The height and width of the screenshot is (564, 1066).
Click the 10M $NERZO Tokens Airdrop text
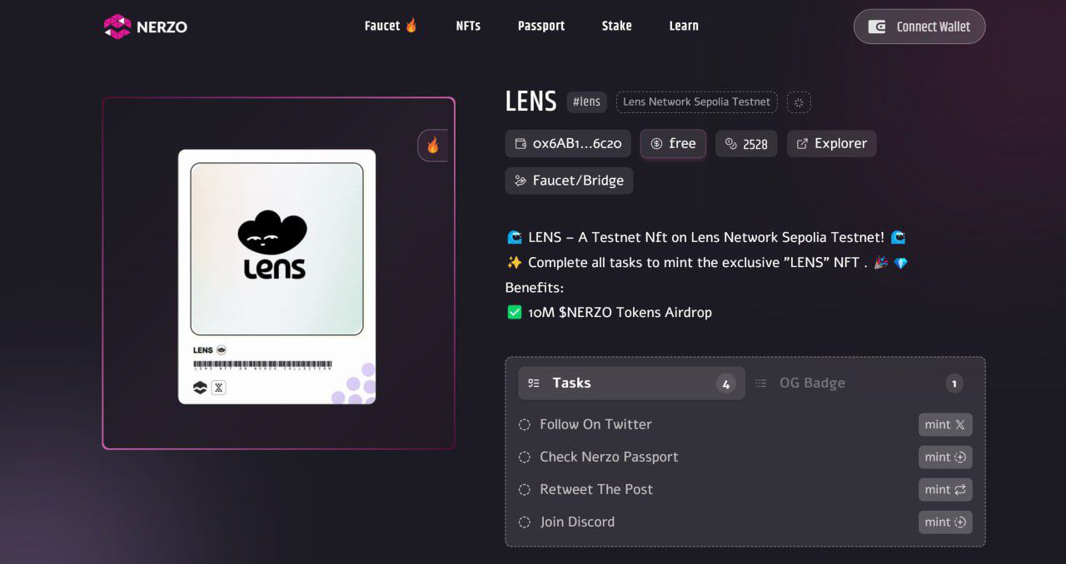(x=620, y=313)
